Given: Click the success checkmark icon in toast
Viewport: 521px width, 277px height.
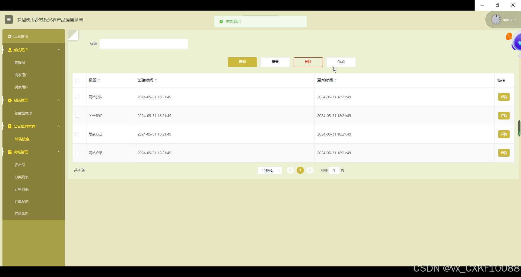Looking at the screenshot, I should point(221,22).
